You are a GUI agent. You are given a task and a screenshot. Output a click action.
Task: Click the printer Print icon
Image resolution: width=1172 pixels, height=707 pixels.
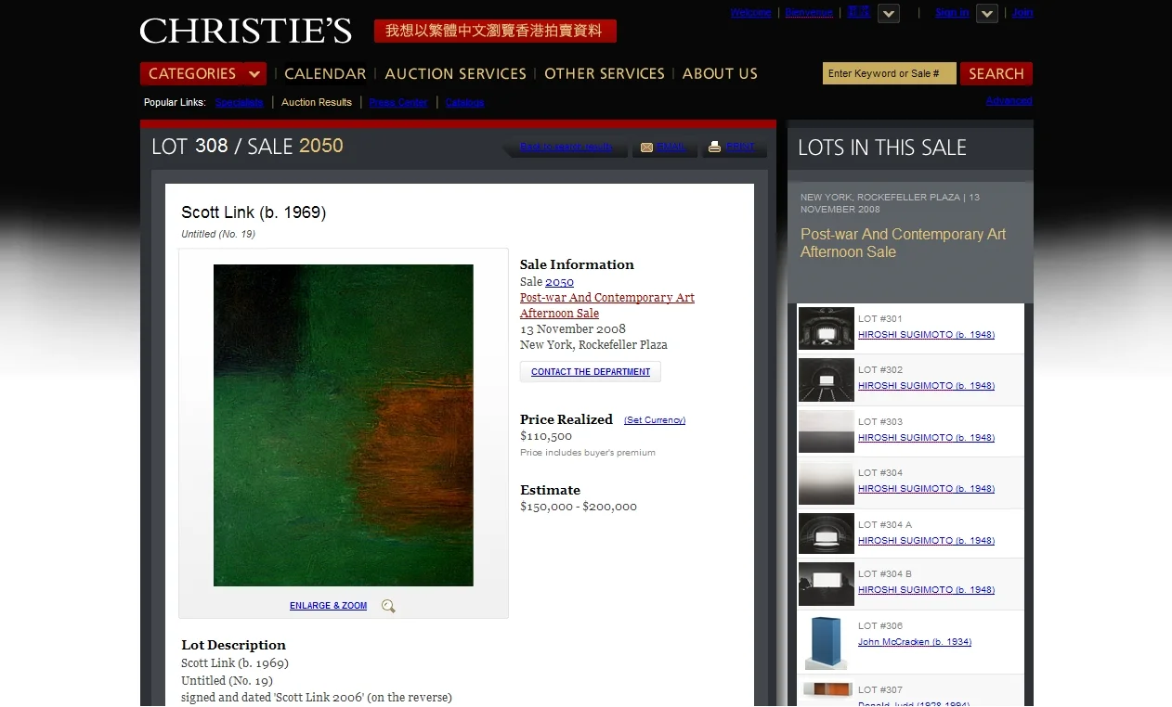714,147
